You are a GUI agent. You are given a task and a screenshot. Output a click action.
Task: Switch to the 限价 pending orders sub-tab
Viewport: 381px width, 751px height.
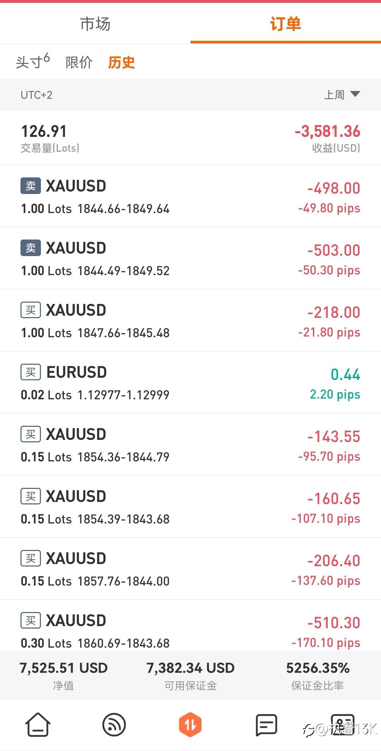pos(79,62)
